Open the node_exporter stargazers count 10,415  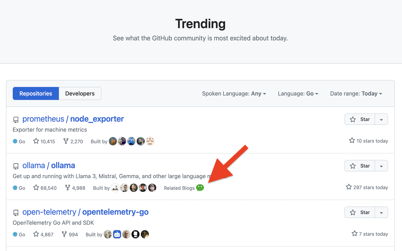tap(44, 141)
